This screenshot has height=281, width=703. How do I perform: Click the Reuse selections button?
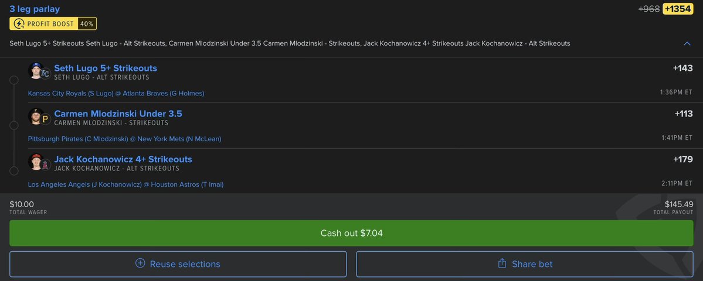(178, 264)
